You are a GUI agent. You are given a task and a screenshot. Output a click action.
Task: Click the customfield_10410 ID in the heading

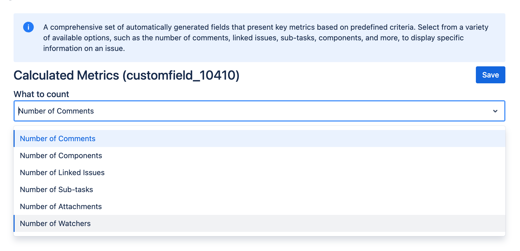coord(181,75)
